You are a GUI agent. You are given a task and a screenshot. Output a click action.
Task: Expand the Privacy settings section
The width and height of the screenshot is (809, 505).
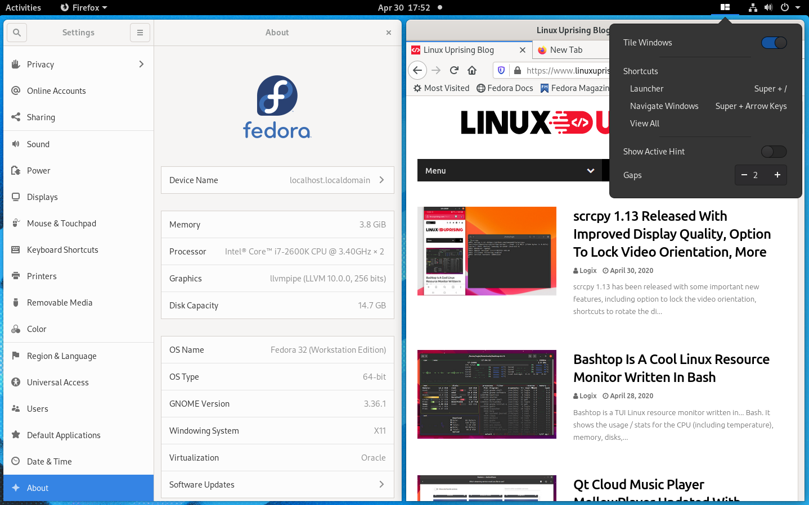click(78, 64)
